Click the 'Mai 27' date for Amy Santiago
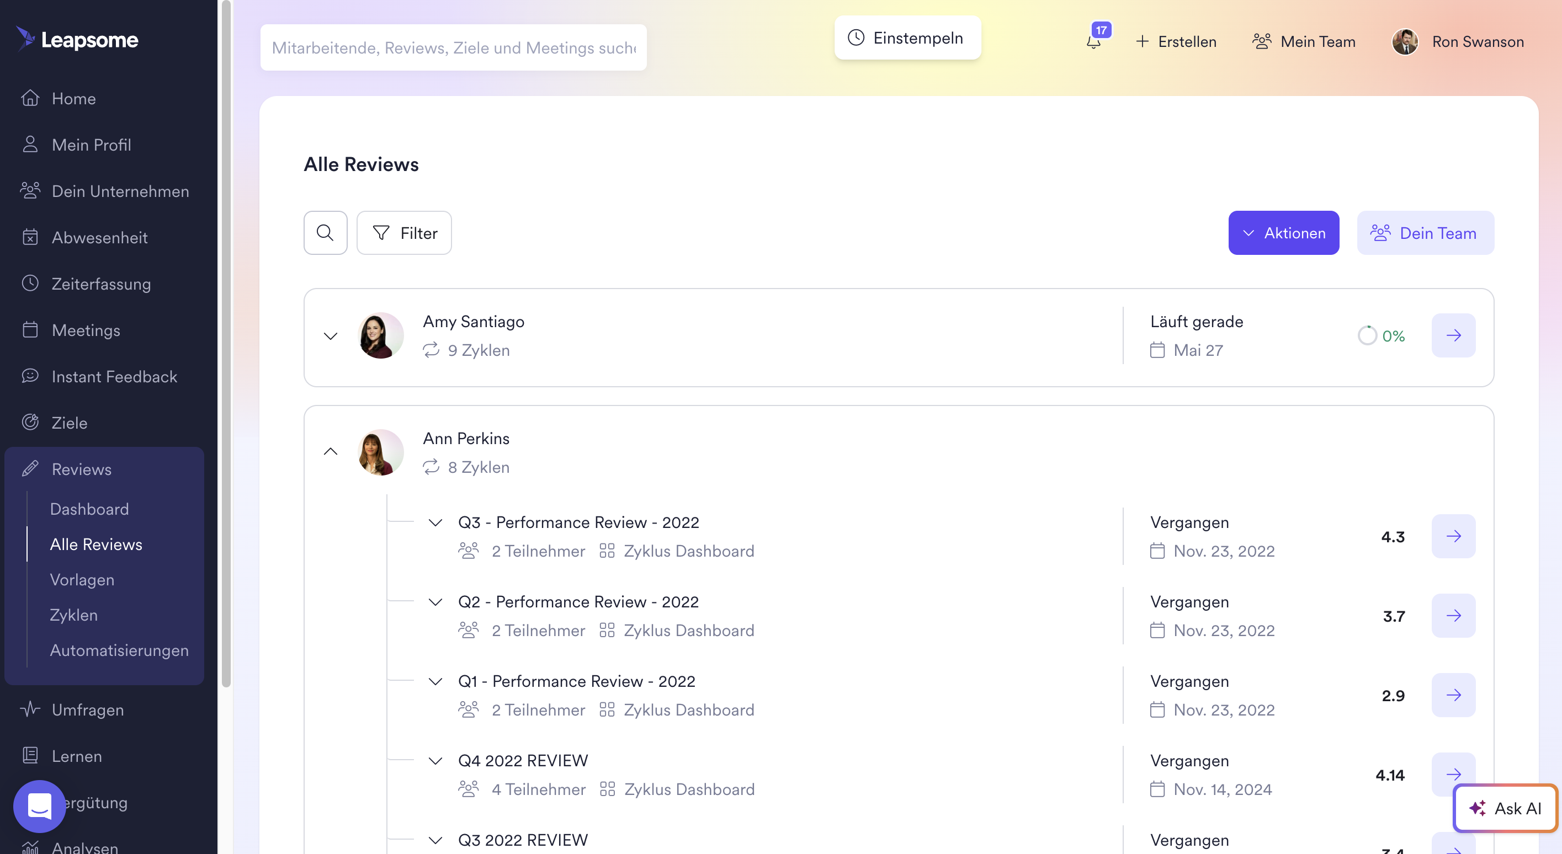This screenshot has height=854, width=1562. pyautogui.click(x=1198, y=350)
